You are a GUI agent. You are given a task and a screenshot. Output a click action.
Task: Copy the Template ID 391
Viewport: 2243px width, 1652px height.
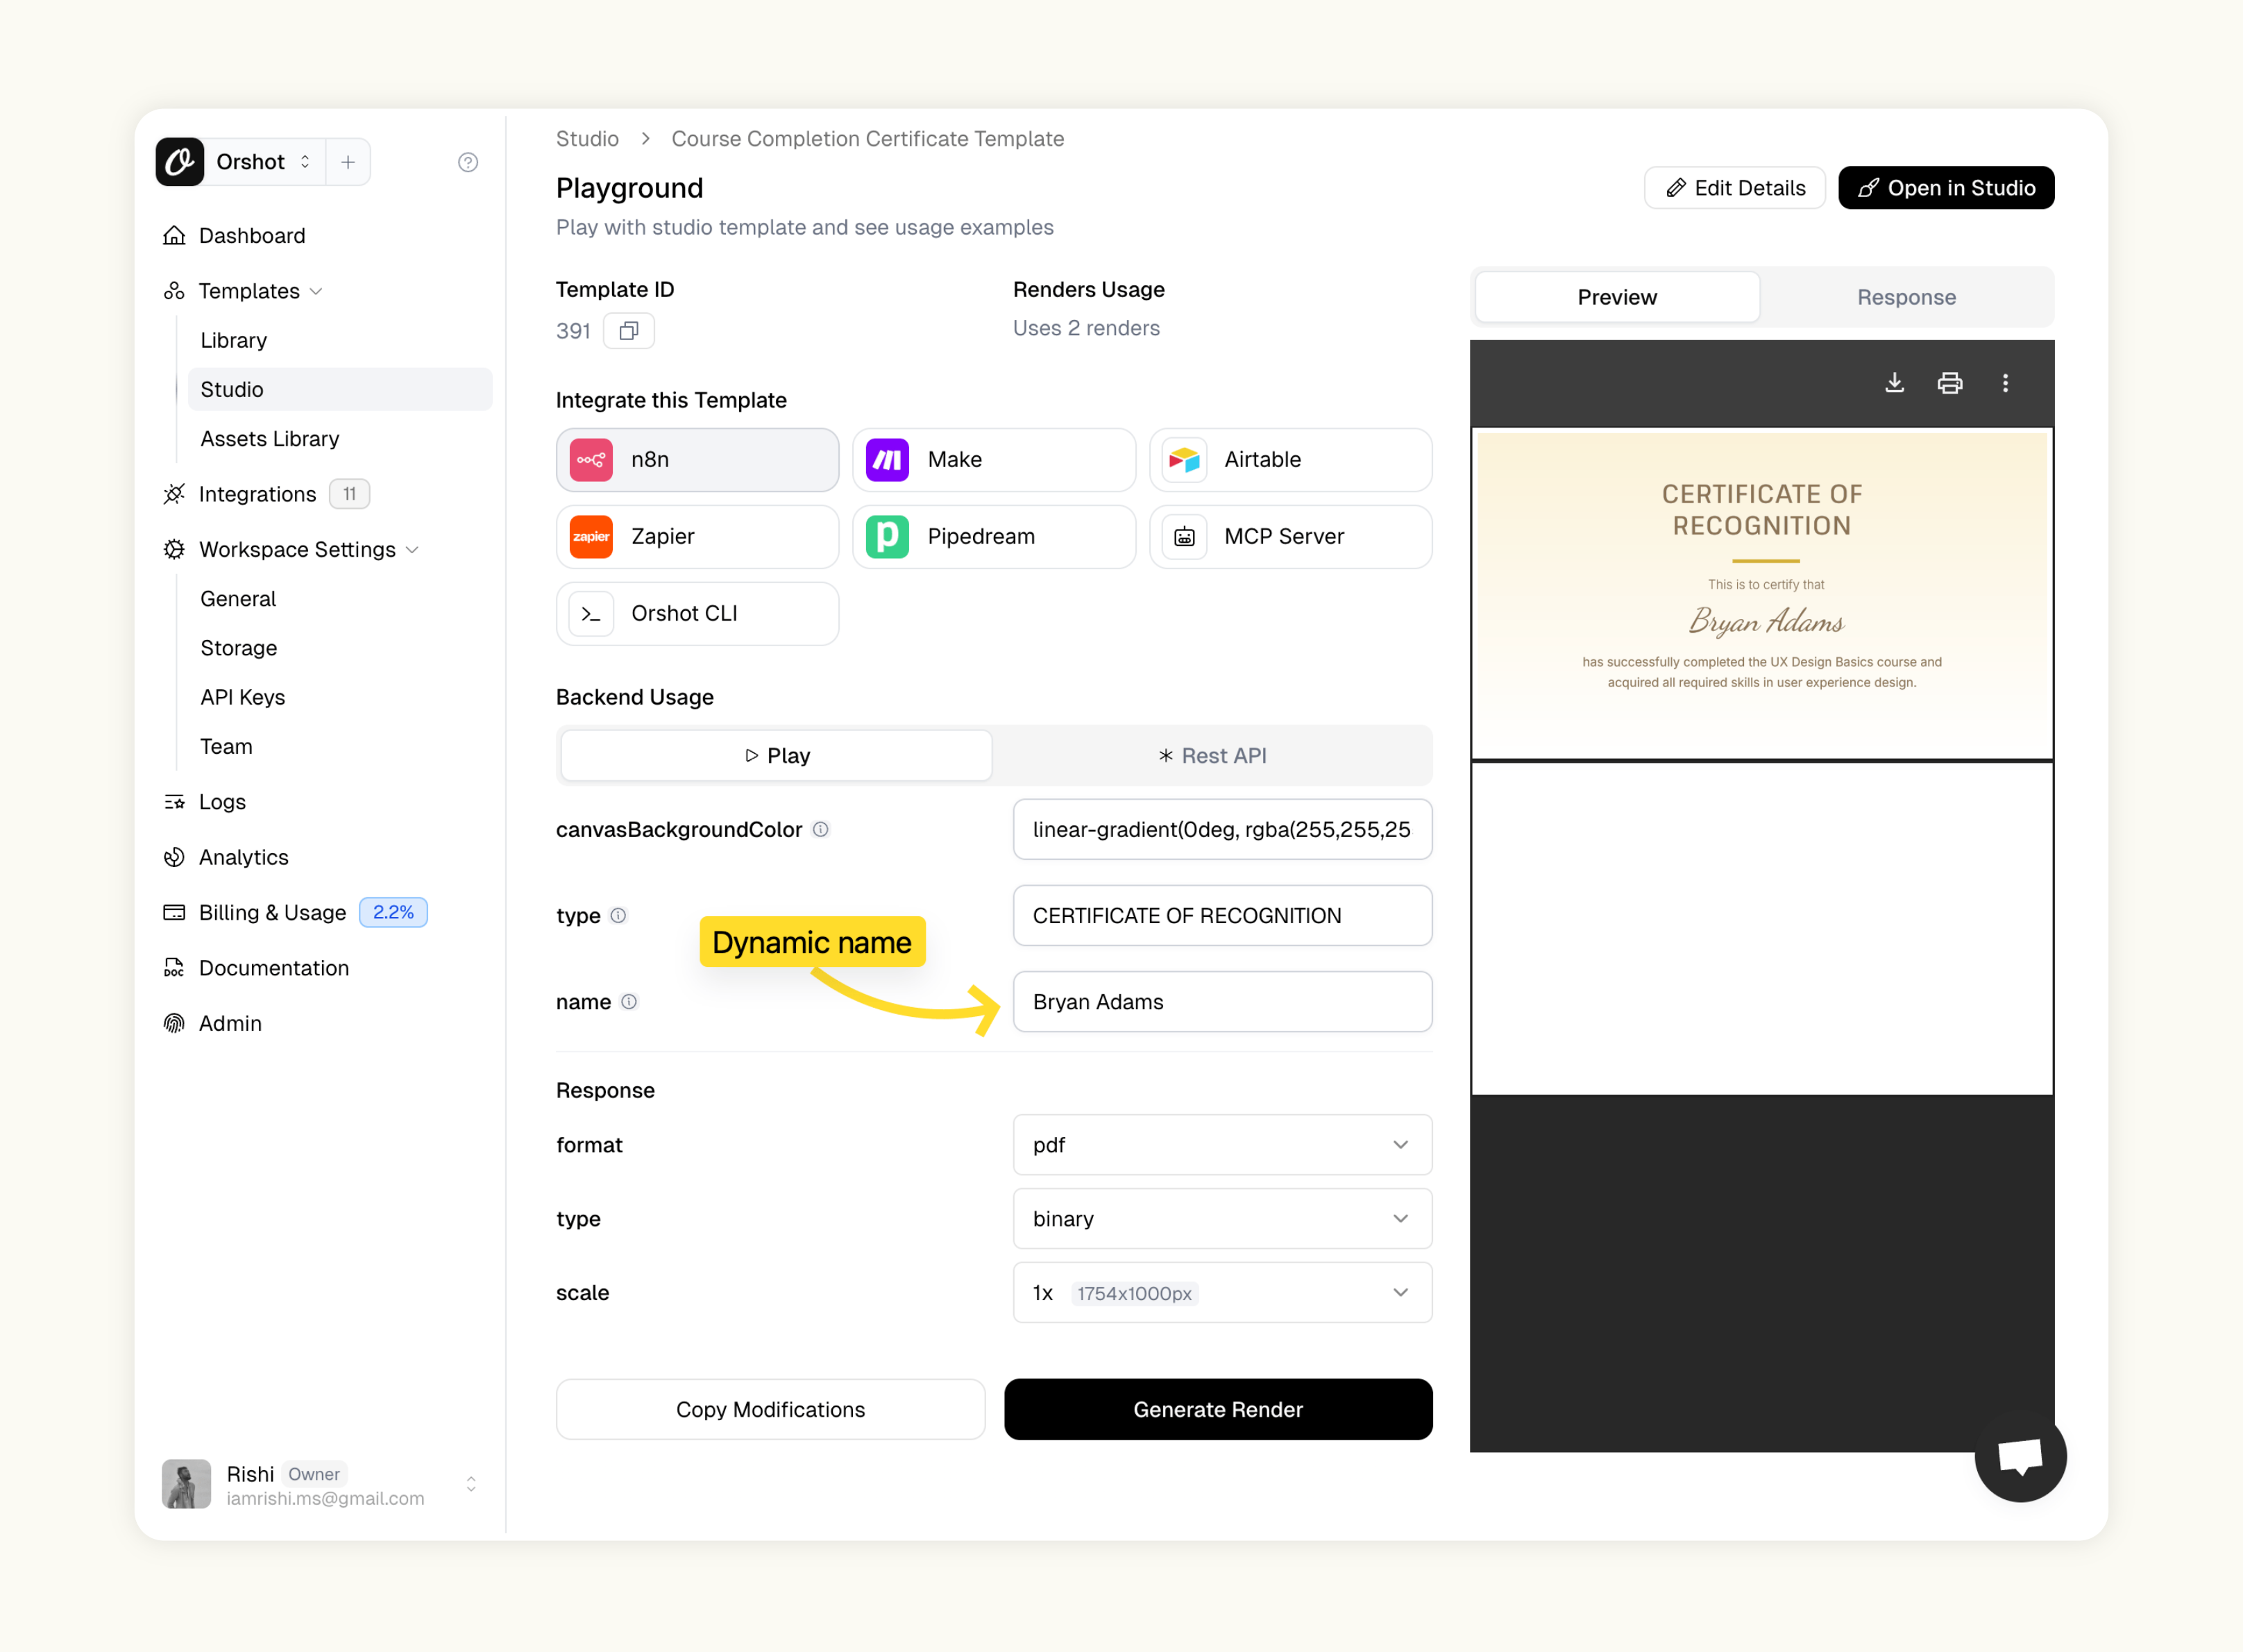click(629, 331)
